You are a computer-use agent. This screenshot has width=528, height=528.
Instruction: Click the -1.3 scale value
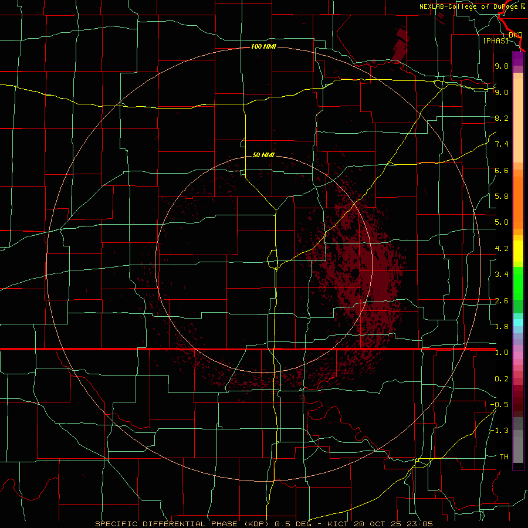(499, 431)
